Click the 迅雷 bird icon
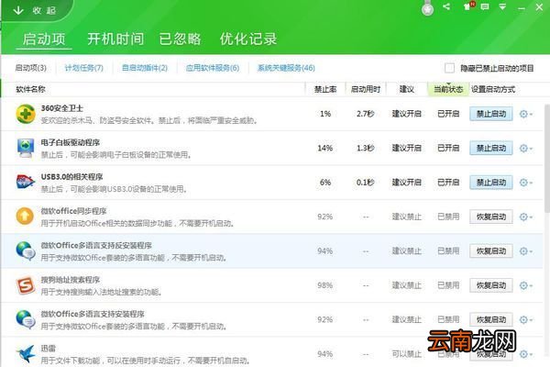The height and width of the screenshot is (367, 550). coord(26,353)
